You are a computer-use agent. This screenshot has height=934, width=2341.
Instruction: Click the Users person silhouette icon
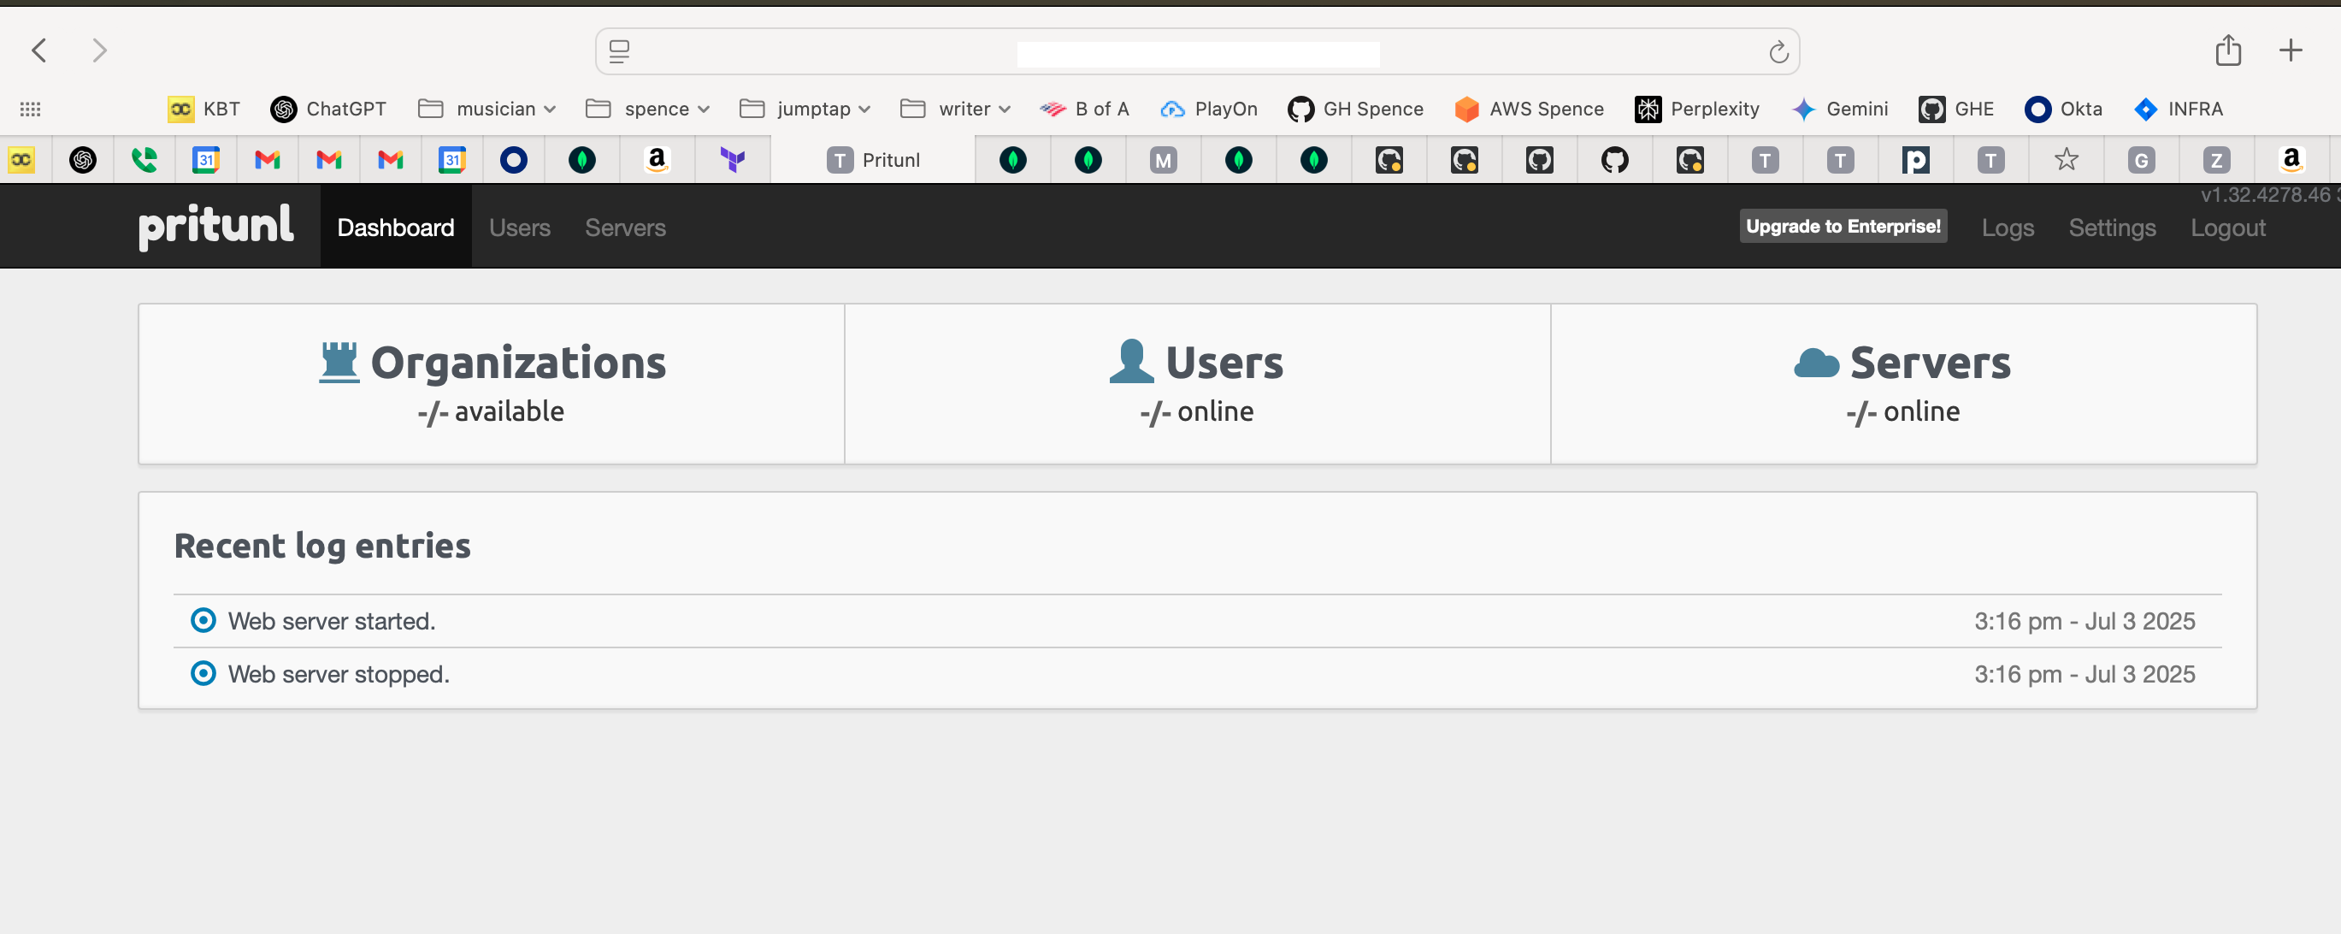(1130, 361)
